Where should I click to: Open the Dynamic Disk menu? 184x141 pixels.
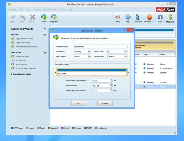click(50, 10)
